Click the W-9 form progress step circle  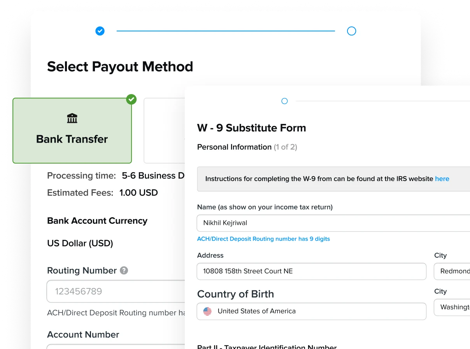[x=284, y=101]
